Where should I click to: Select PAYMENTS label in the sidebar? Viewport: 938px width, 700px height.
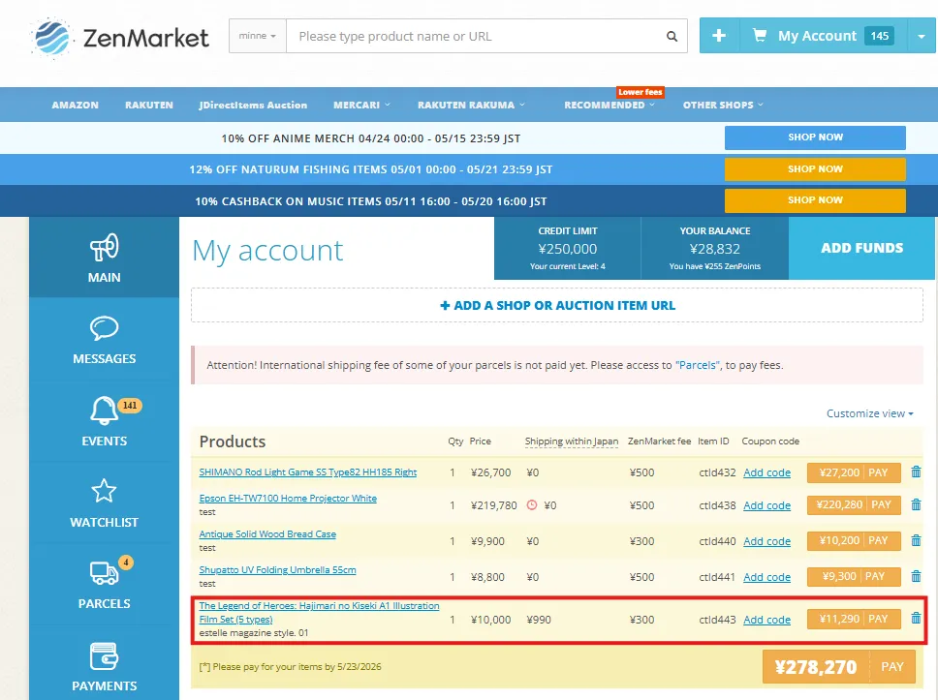104,686
